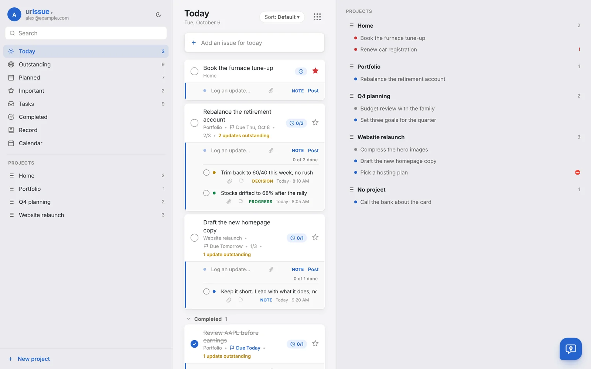Post the update on homepage copy card
591x369 pixels.
pos(313,269)
